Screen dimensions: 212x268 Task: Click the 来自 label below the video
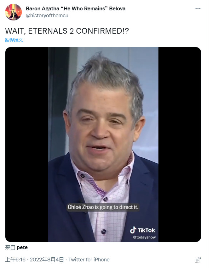tap(10, 247)
